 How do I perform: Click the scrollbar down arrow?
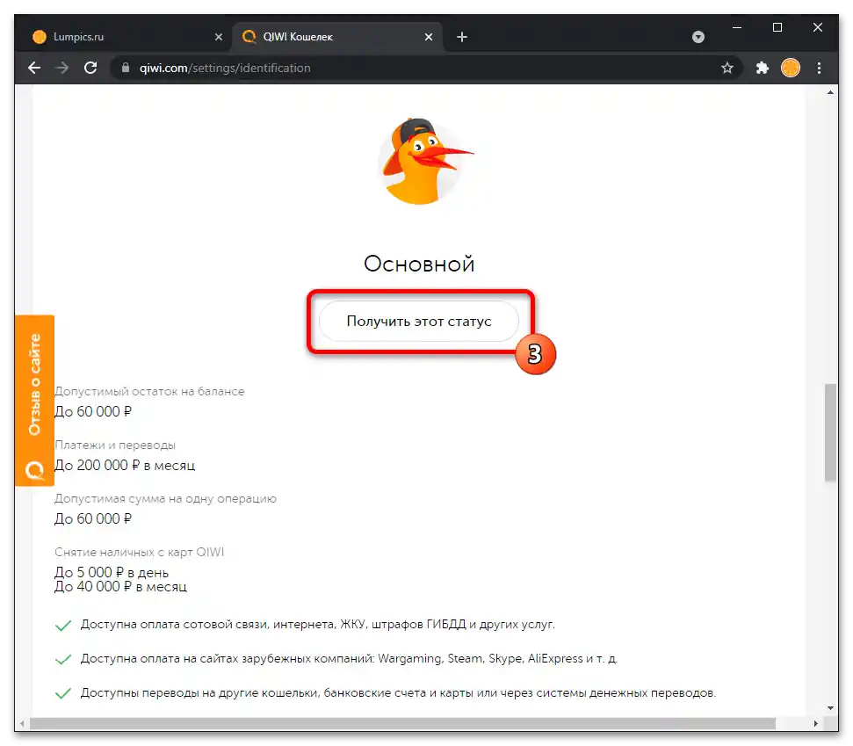[830, 708]
